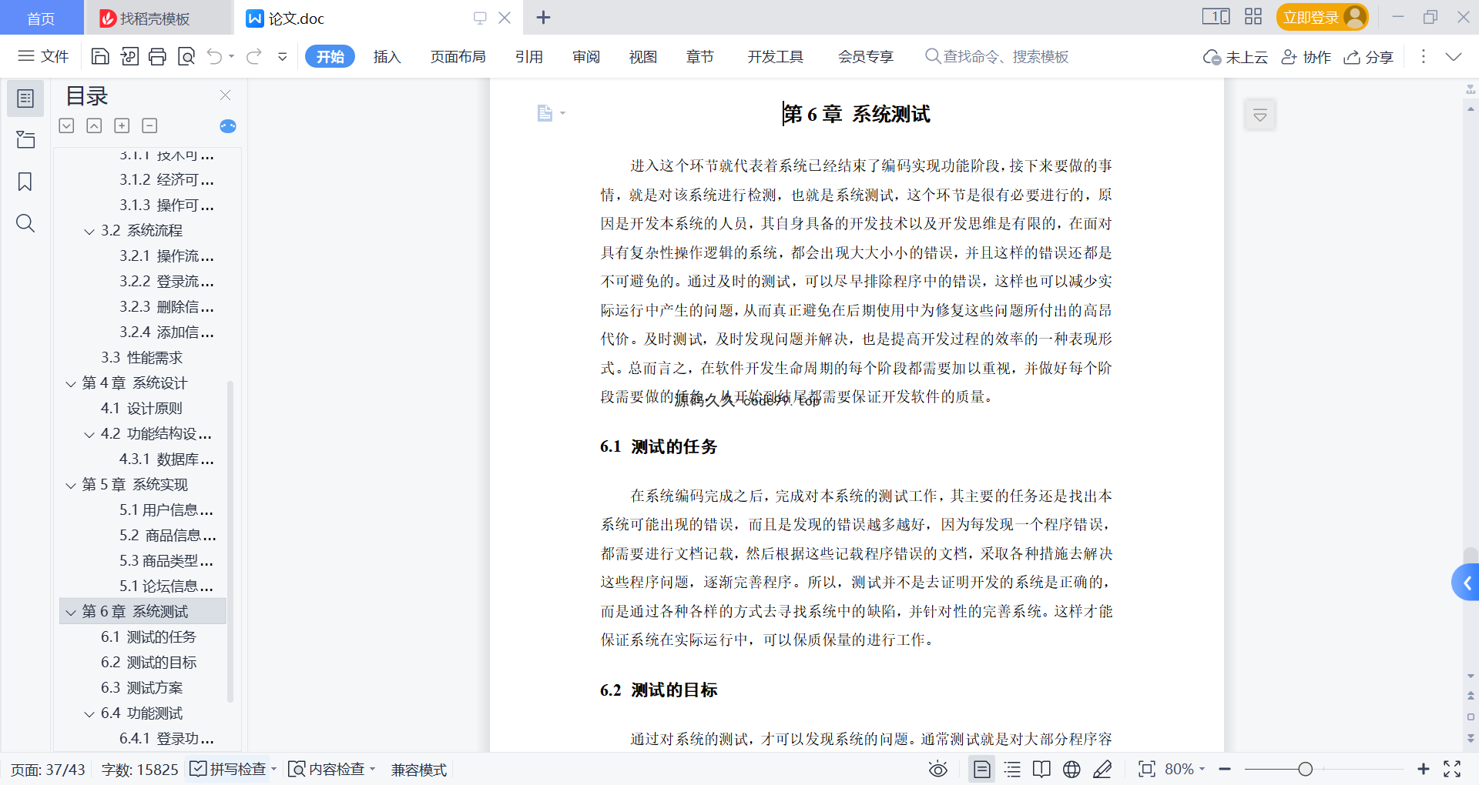Select the 插入 ribbon tab
Viewport: 1479px width, 785px height.
tap(387, 56)
